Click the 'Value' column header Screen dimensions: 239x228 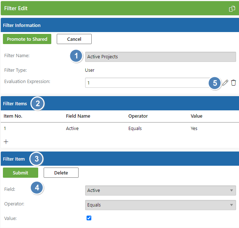click(196, 116)
